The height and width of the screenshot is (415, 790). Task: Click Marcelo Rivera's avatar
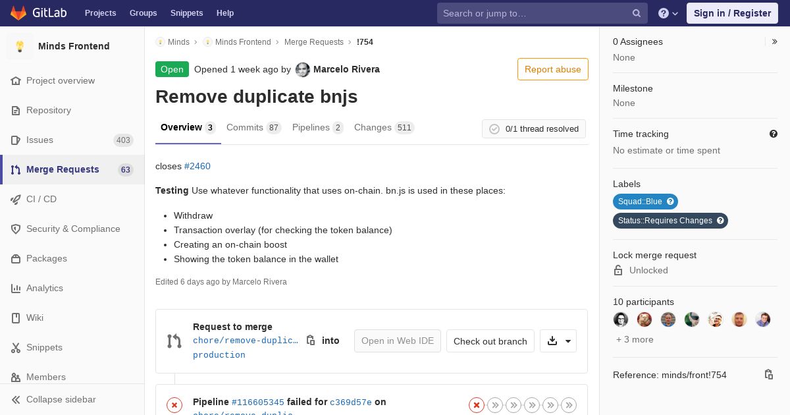click(x=303, y=70)
